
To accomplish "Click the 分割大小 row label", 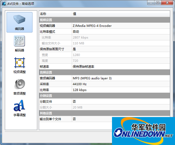I will coord(46,107).
